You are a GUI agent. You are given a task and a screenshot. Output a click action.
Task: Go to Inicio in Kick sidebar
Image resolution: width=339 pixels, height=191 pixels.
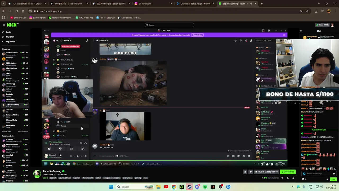point(8,32)
